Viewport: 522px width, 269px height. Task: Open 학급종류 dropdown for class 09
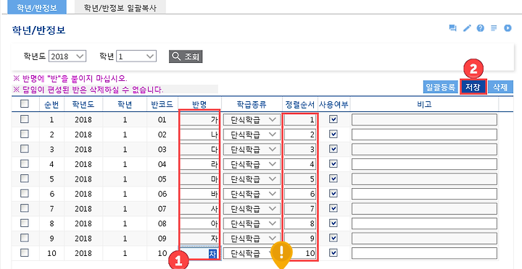252,239
